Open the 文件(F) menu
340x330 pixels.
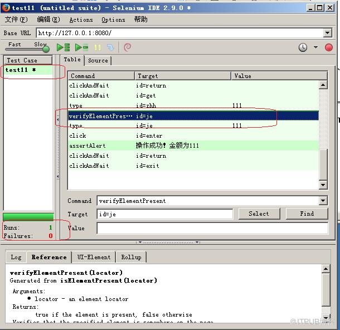click(x=16, y=20)
